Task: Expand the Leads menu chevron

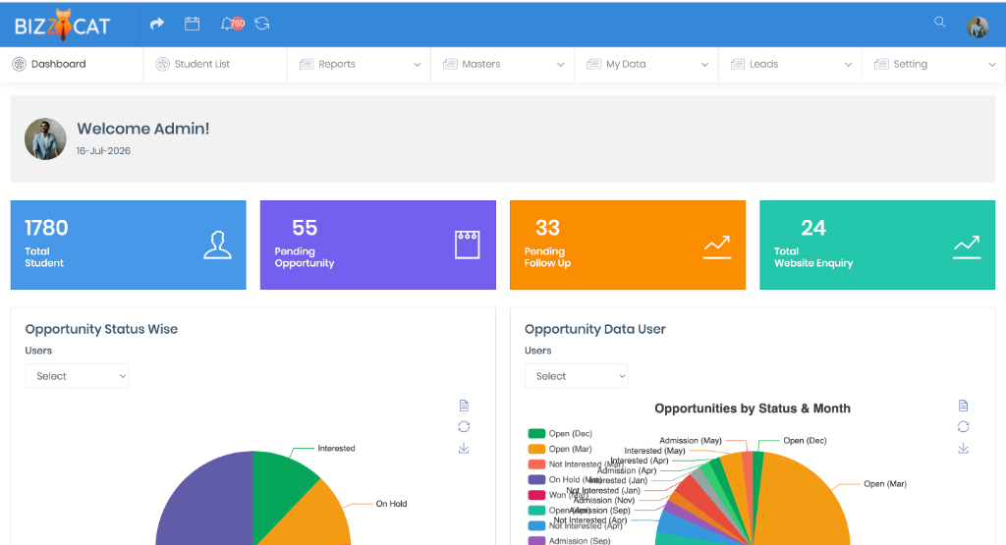Action: pyautogui.click(x=848, y=65)
